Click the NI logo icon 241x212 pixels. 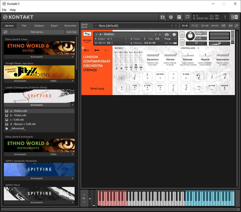tap(234, 17)
